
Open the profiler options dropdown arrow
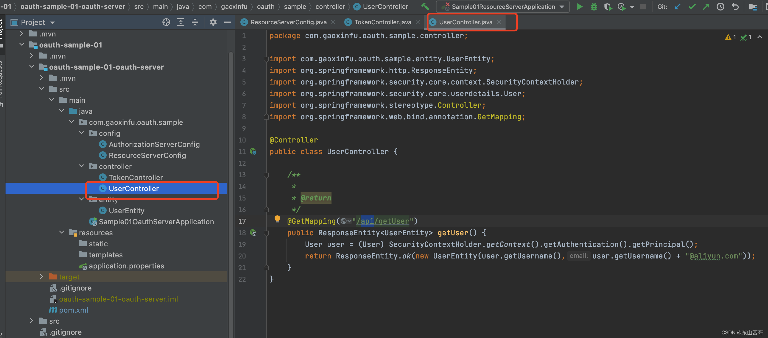click(632, 7)
